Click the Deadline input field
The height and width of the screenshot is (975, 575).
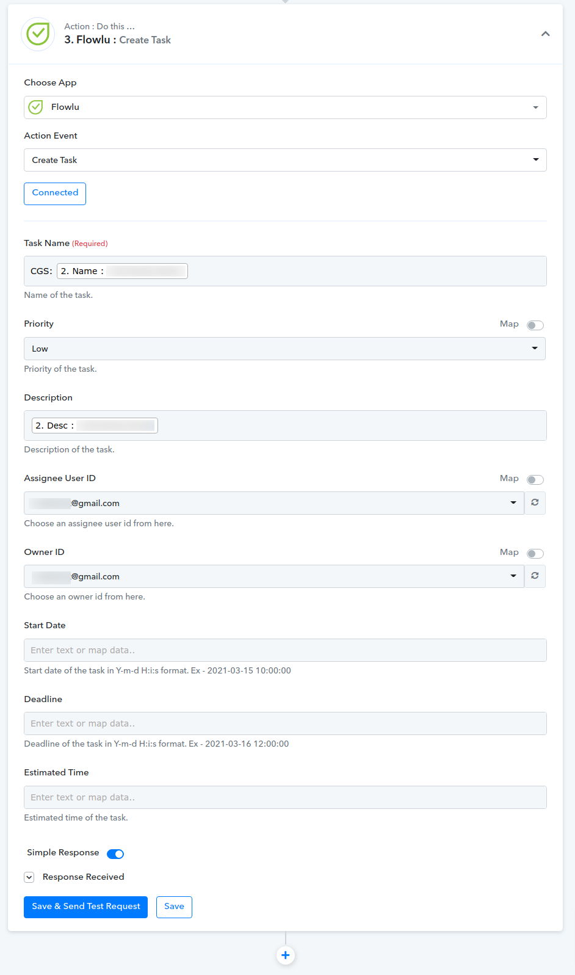(285, 723)
